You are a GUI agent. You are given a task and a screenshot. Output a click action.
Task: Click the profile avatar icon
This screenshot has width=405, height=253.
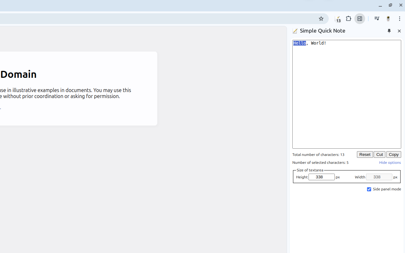coord(388,19)
